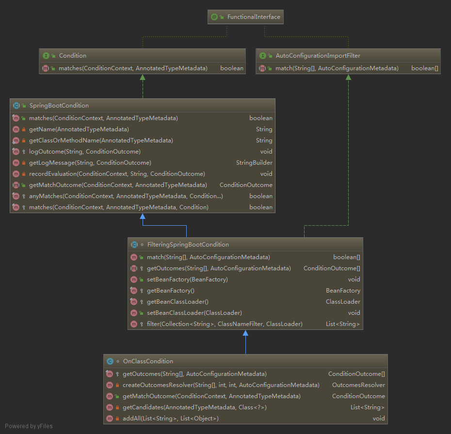
Task: Click getOutcomes method in OnClassCondition
Action: [x=195, y=374]
